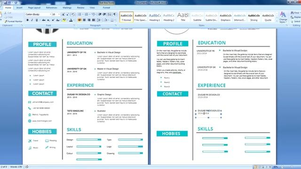Viewport: 301px width, 169px height.
Task: Toggle Justify alignment
Action: (94, 20)
